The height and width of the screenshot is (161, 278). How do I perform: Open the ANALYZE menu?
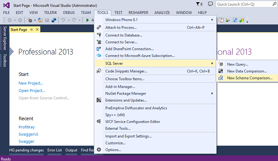click(162, 13)
